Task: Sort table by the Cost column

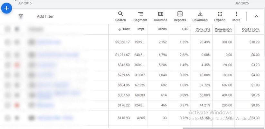Action: click(x=124, y=29)
